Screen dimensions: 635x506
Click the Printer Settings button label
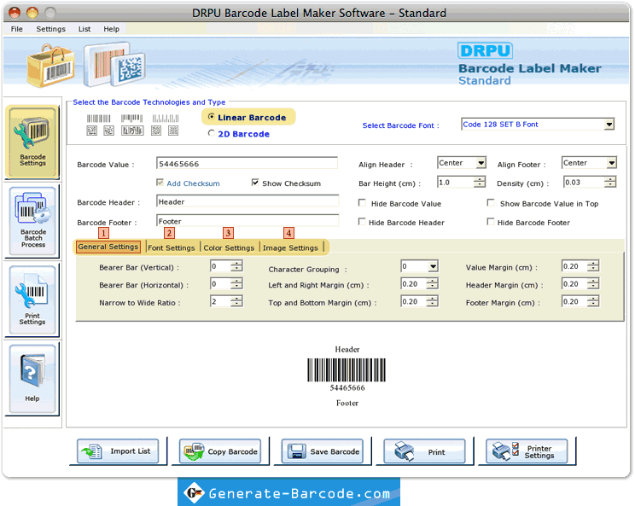(x=539, y=451)
